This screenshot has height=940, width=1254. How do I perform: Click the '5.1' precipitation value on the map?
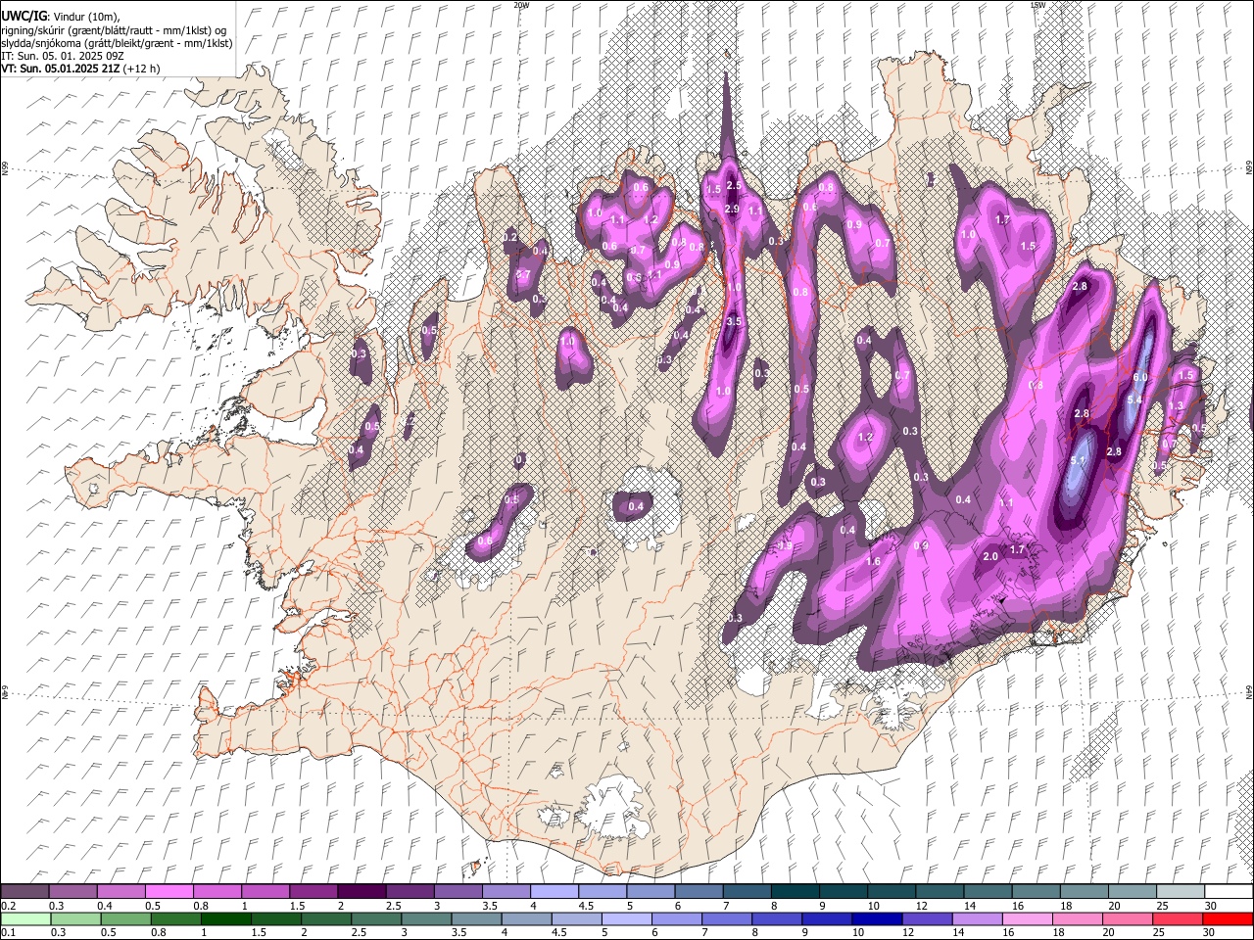coord(1079,461)
